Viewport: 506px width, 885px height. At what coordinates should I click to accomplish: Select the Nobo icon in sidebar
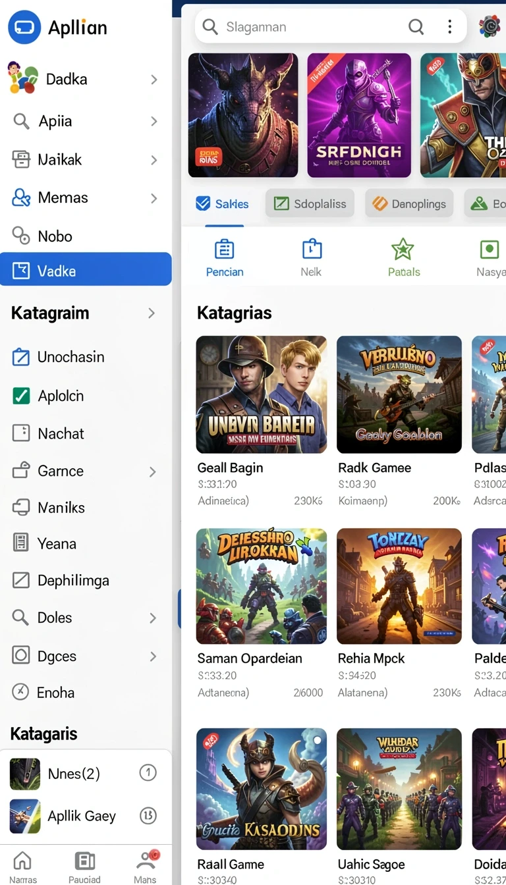[21, 236]
